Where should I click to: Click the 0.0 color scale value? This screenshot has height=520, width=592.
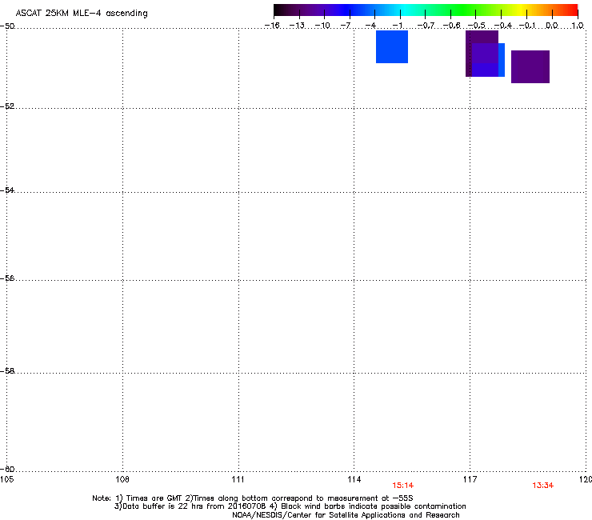point(552,26)
